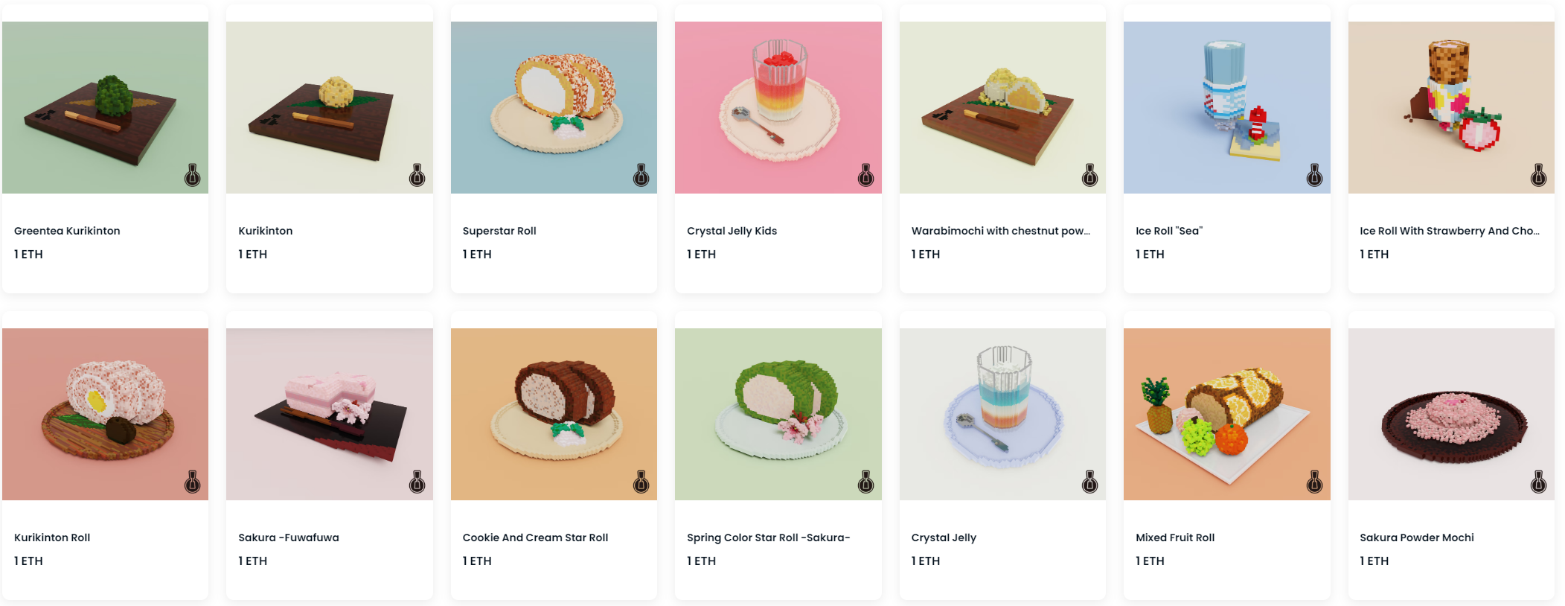Open the Cookie And Cream Star Roll thumbnail
This screenshot has width=1565, height=606.
click(554, 414)
